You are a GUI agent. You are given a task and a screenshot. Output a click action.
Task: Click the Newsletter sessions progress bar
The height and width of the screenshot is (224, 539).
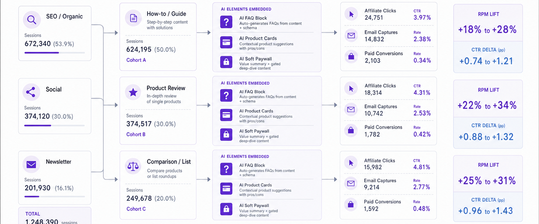(x=54, y=197)
